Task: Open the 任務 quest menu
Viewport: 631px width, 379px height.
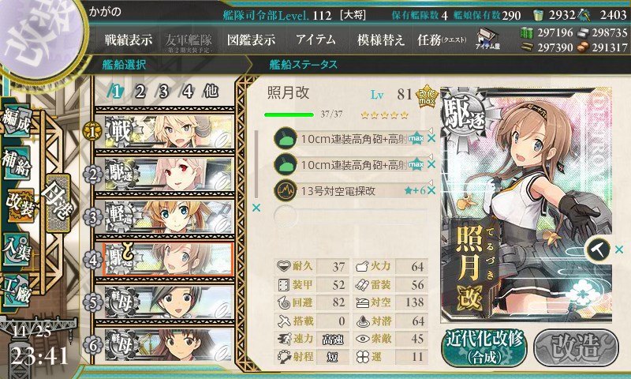Action: tap(441, 39)
